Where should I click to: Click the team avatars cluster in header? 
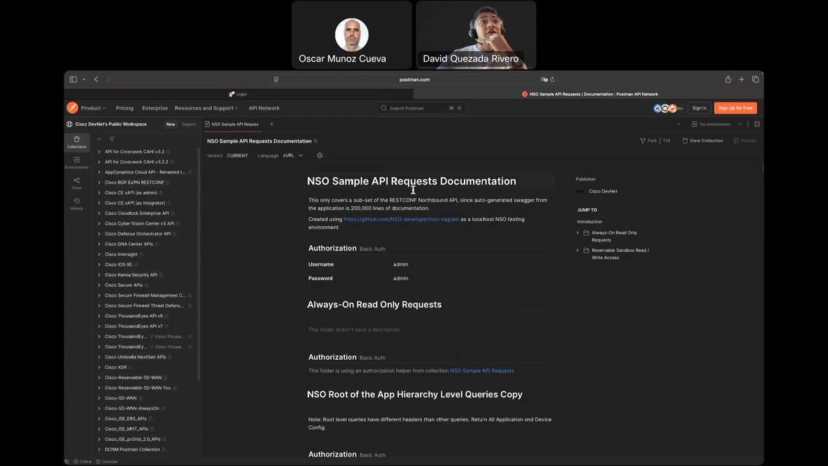(668, 108)
